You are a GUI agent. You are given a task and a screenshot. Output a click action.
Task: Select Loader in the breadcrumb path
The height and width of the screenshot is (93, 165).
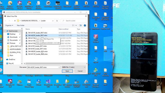[x=43, y=21]
